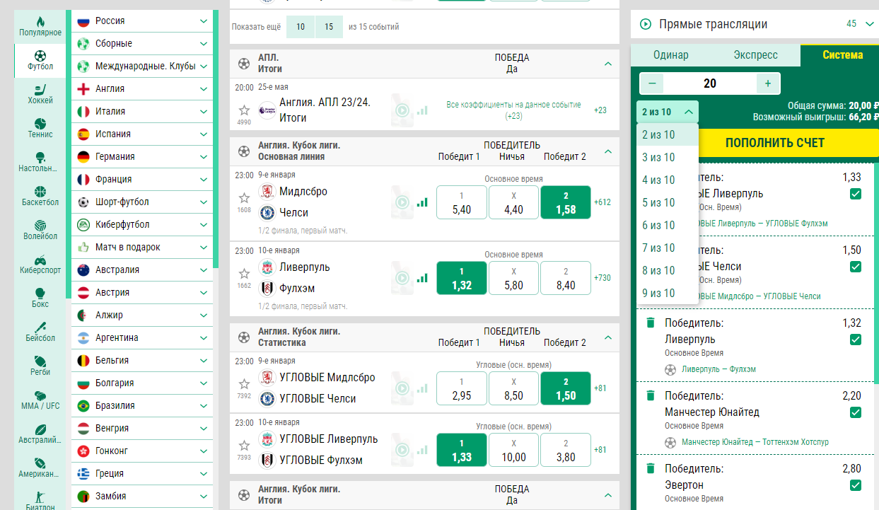Click the Прямые трансляции play icon
This screenshot has height=510, width=879.
tap(646, 24)
